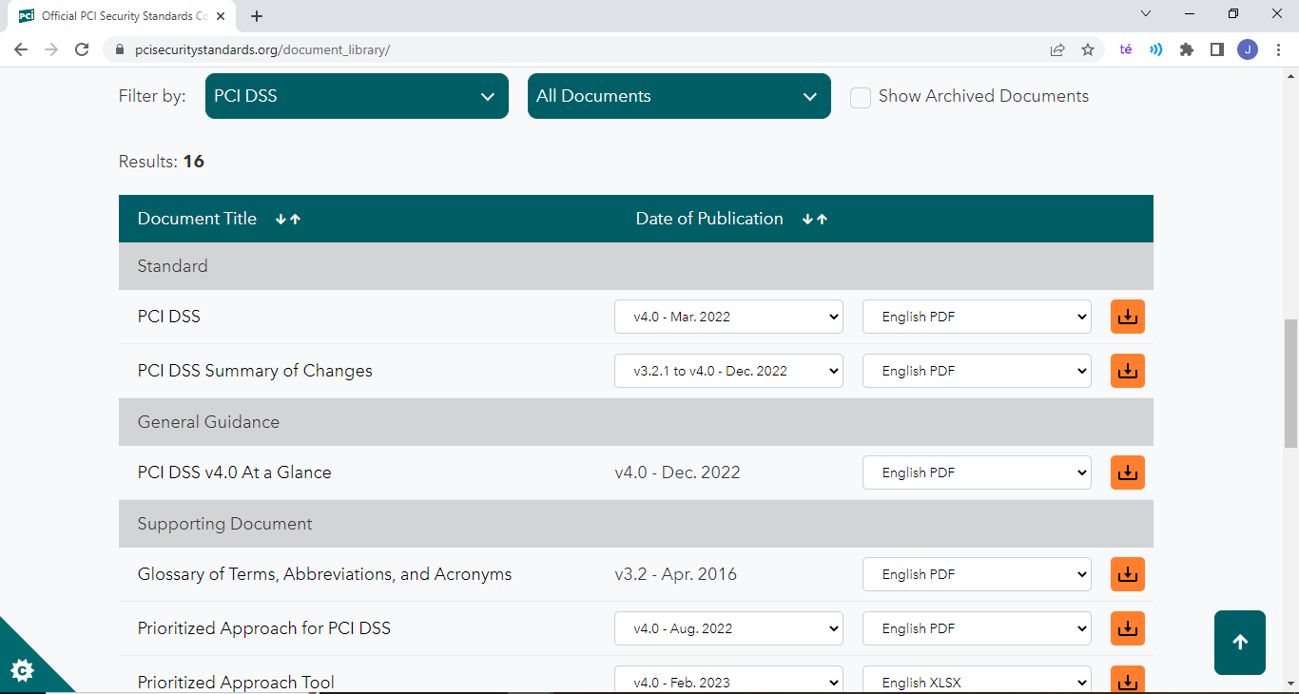Sort the table by Document Title
Viewport: 1299px width, 694px height.
tap(288, 219)
